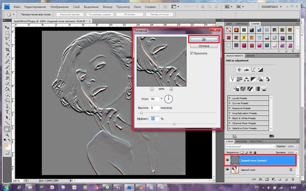Select the Clone Stamp tool

7,72
